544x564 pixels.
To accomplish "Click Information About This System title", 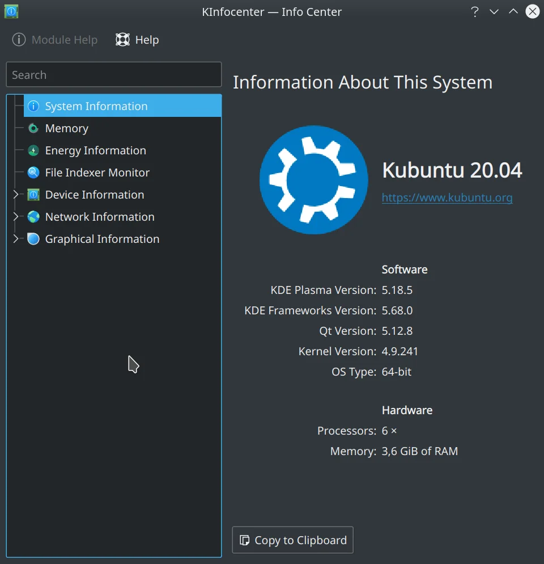I will click(x=363, y=82).
